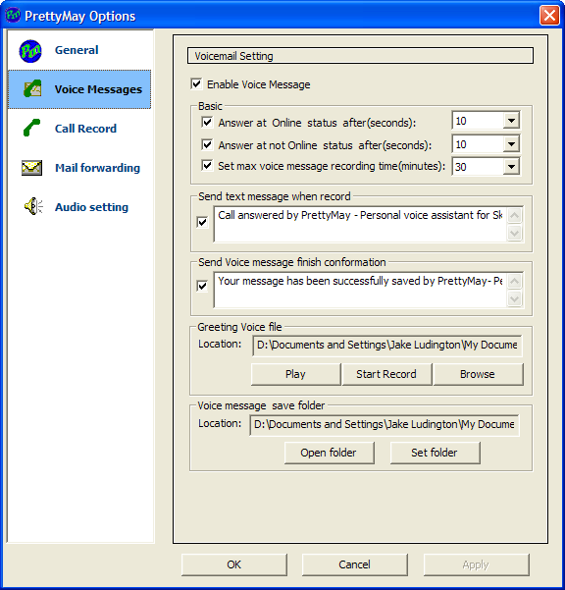Toggle Answer at not Online status checkbox
The image size is (565, 590).
207,144
